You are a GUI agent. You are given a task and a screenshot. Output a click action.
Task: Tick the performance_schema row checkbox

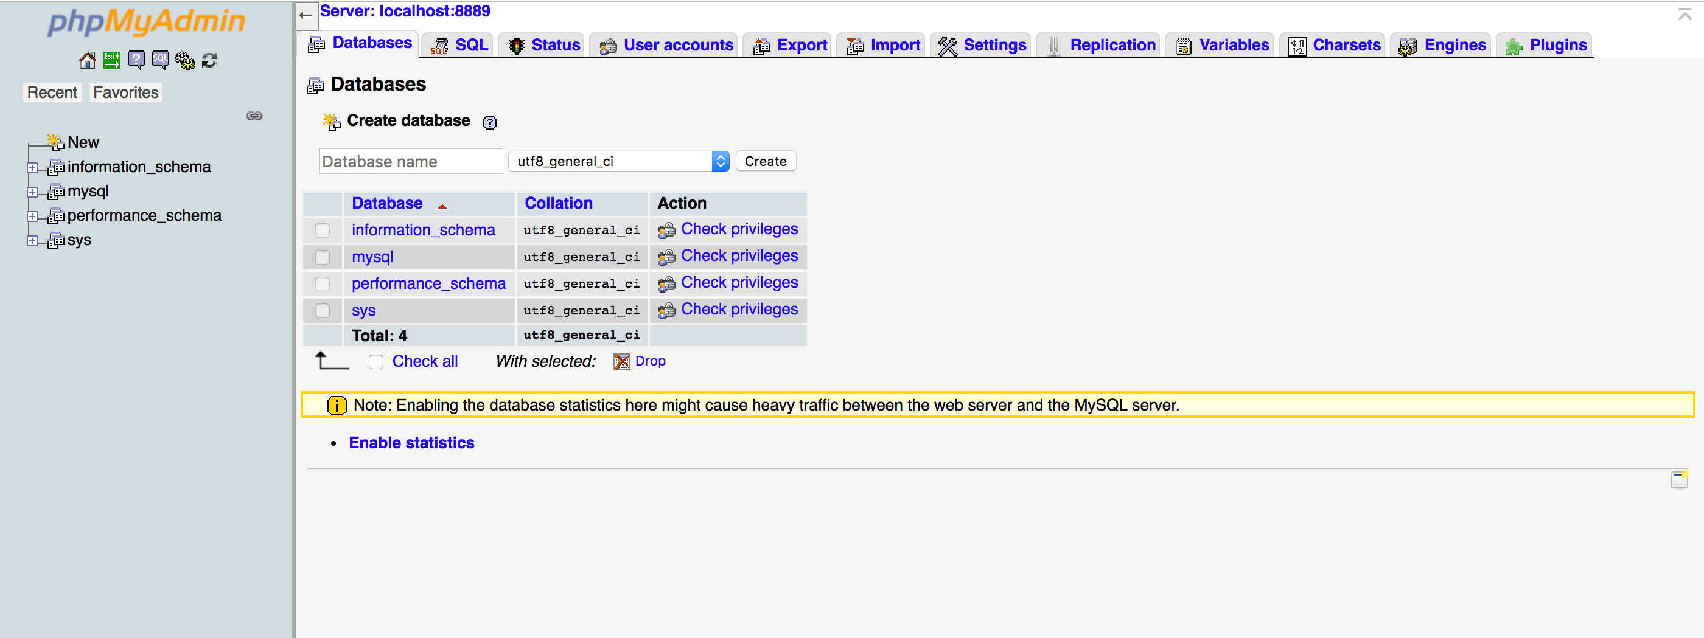(322, 283)
